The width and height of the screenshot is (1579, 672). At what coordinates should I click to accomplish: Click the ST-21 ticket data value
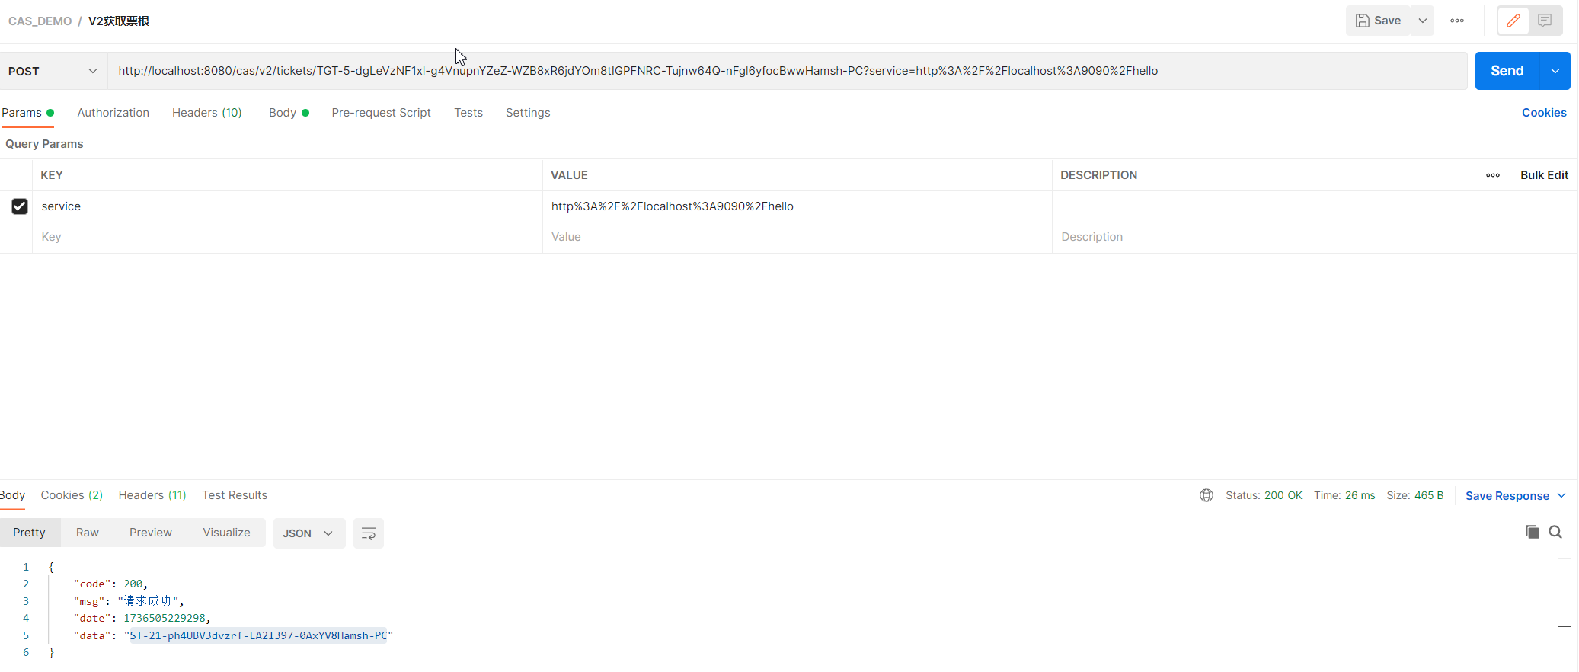[258, 635]
